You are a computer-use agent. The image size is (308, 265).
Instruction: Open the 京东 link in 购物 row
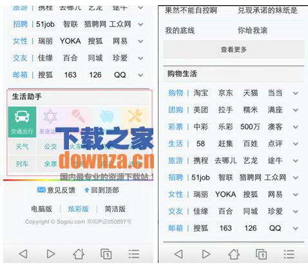pyautogui.click(x=226, y=93)
